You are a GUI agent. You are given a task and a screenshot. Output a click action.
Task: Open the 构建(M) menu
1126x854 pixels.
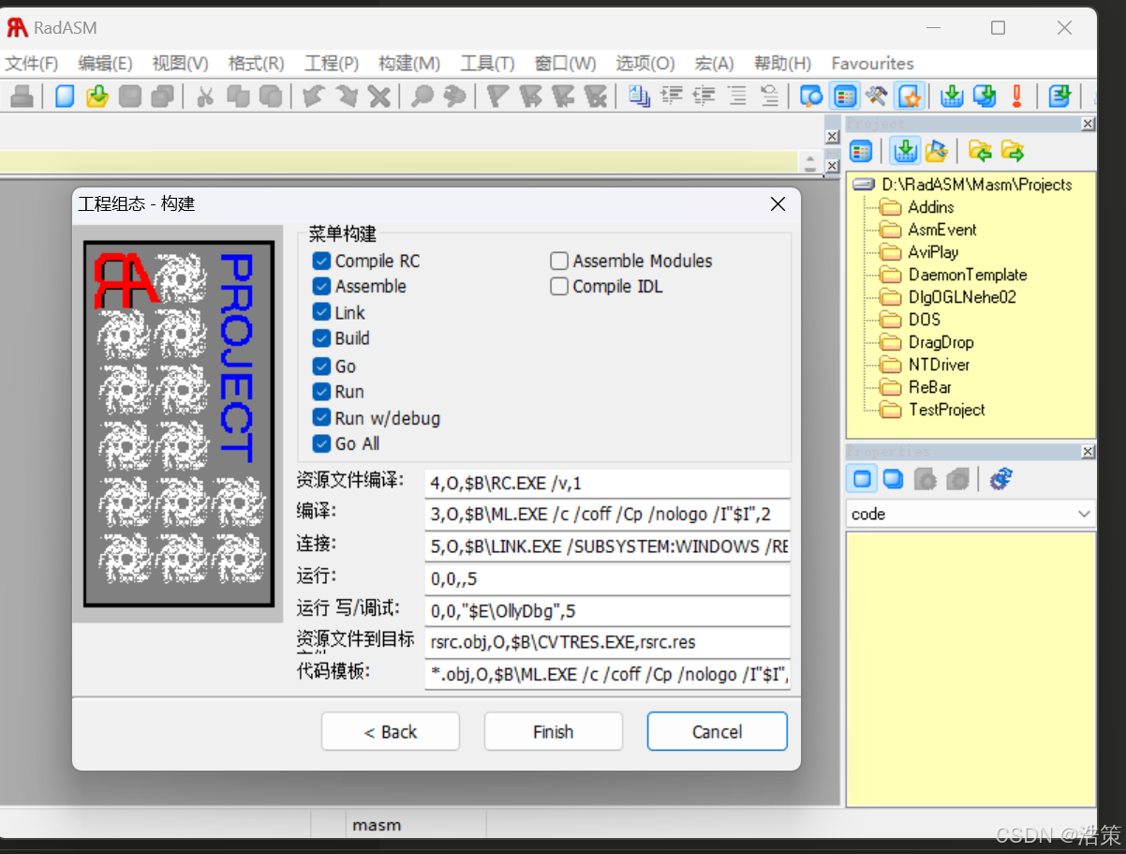tap(408, 64)
